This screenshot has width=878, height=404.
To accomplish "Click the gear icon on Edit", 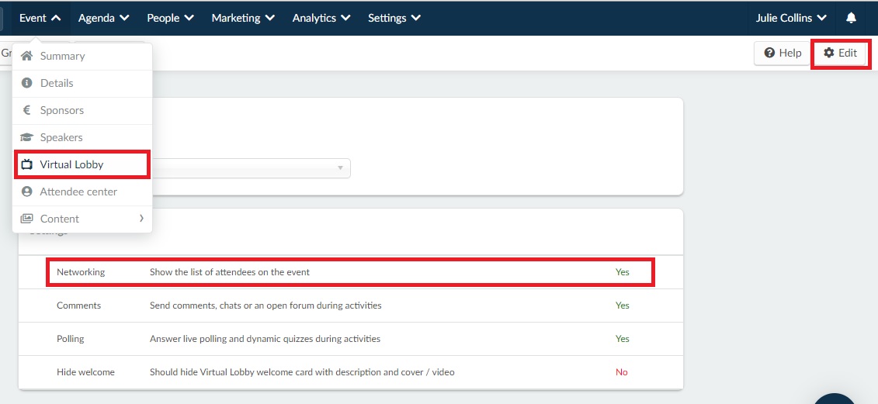I will click(x=829, y=53).
